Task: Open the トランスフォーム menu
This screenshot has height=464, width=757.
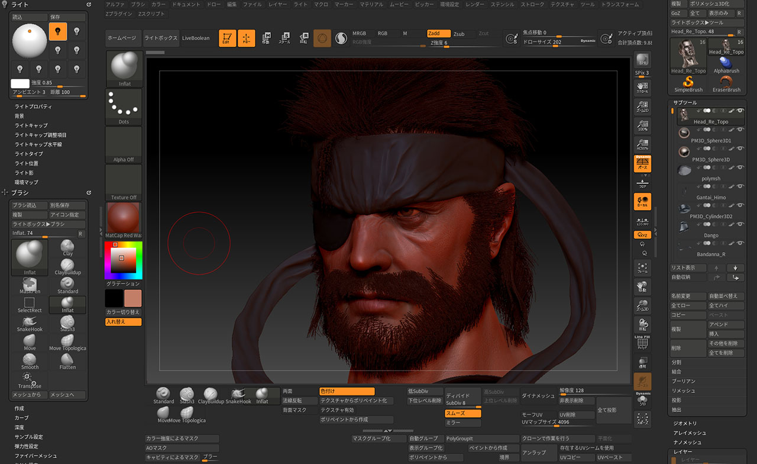Action: point(620,4)
